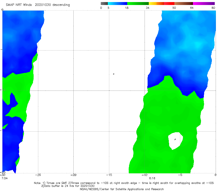This screenshot has height=191, width=218.
Task: Click the '-5' longitude axis label
Action: (180, 175)
